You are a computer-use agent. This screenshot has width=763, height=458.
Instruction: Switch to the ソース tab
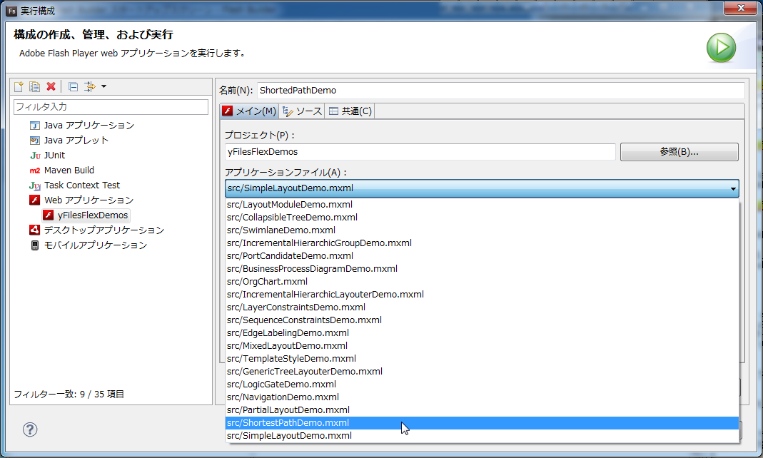click(x=302, y=111)
